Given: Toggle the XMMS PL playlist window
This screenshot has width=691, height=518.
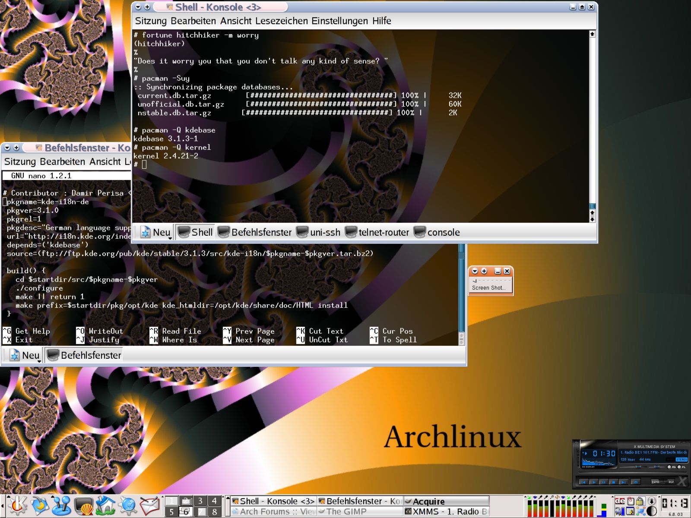Looking at the screenshot, I should [682, 467].
